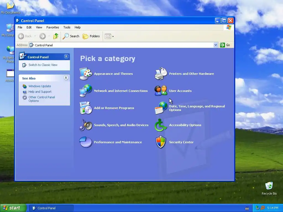Image resolution: width=283 pixels, height=212 pixels.
Task: Open the Help menu
Action: (78, 27)
